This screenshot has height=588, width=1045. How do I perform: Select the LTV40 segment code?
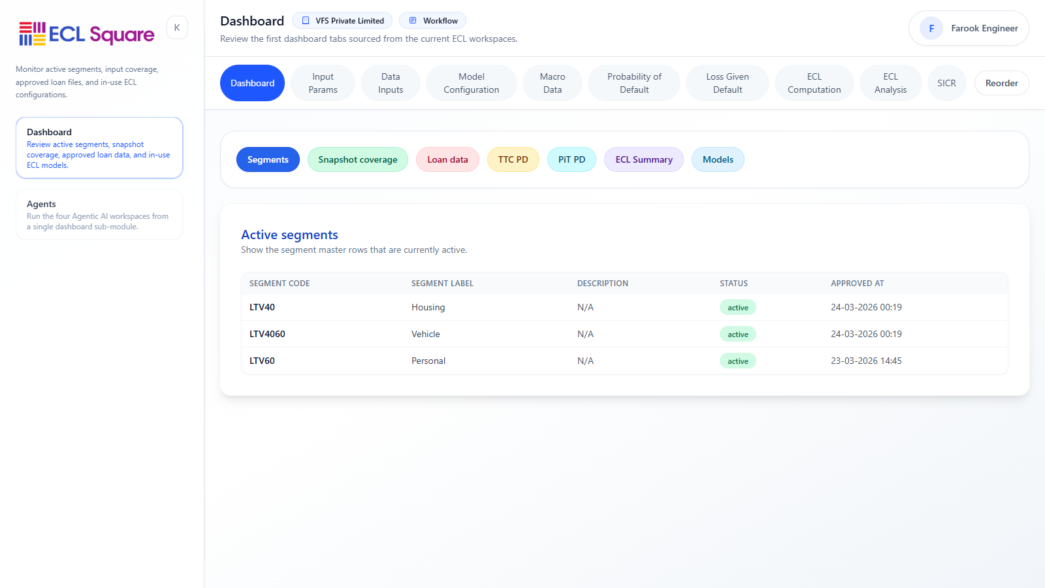(x=262, y=307)
